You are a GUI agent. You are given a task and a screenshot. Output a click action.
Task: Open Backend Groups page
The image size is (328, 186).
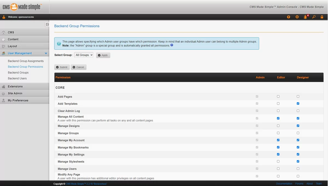(x=18, y=73)
